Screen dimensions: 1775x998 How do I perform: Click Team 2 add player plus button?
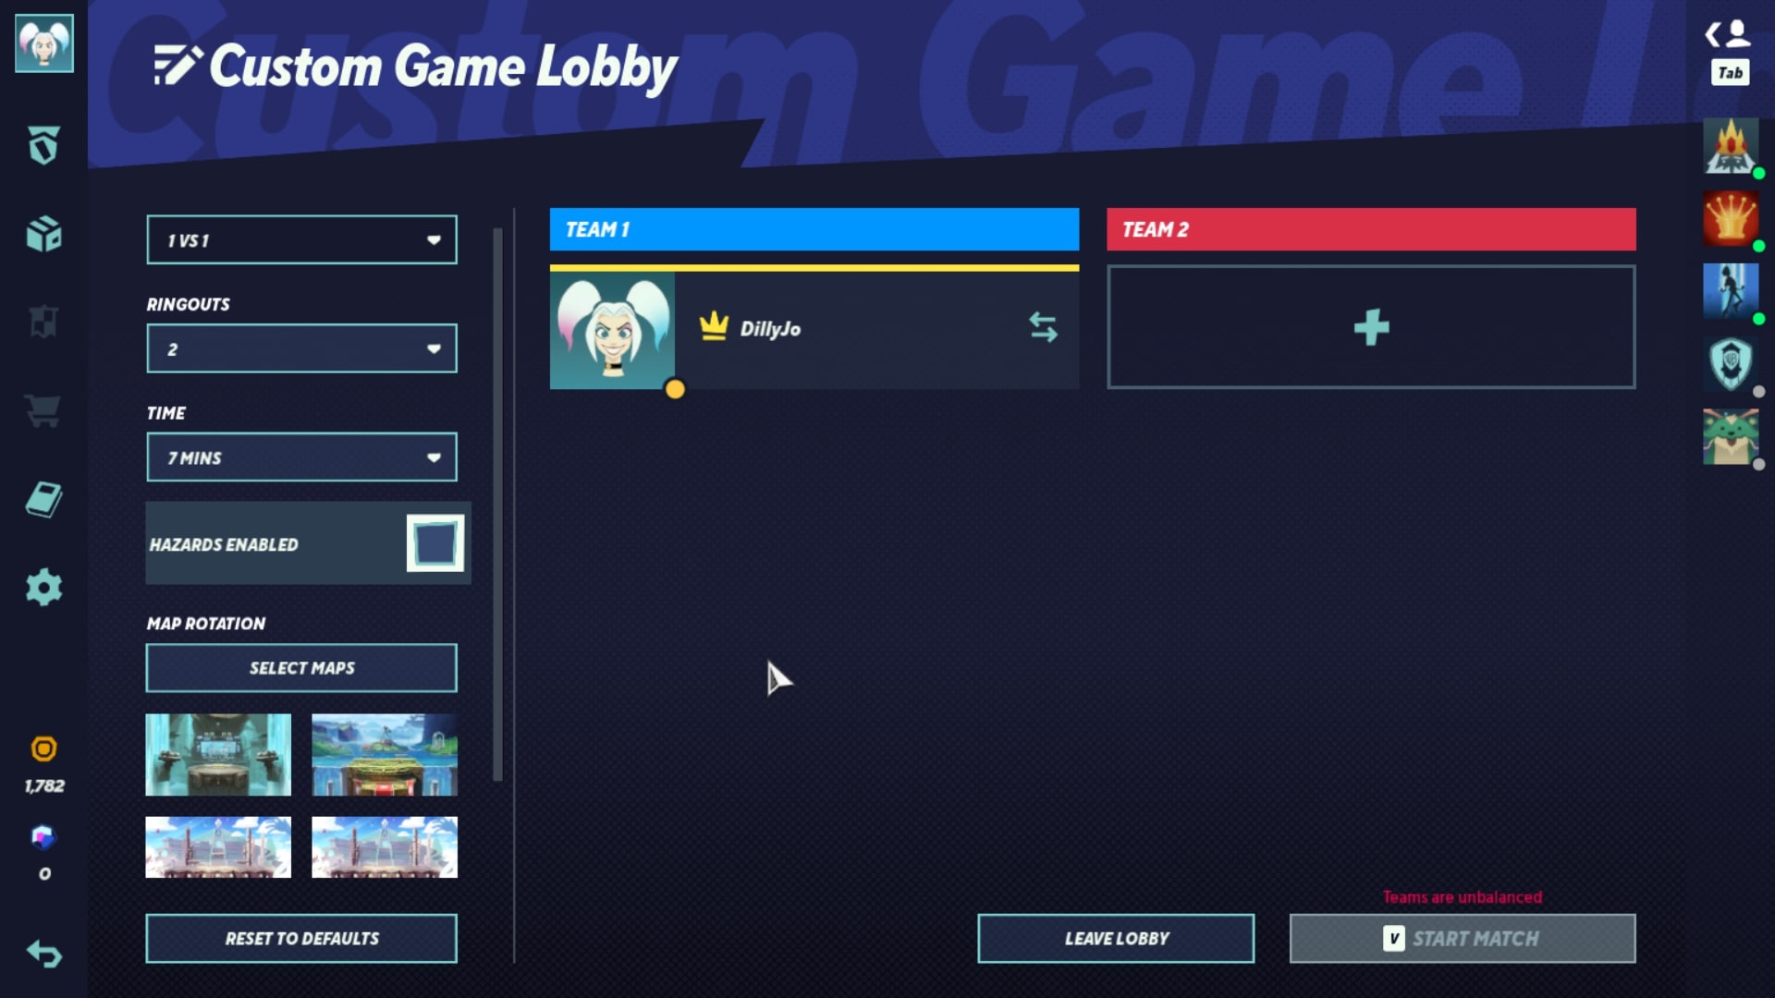coord(1370,326)
